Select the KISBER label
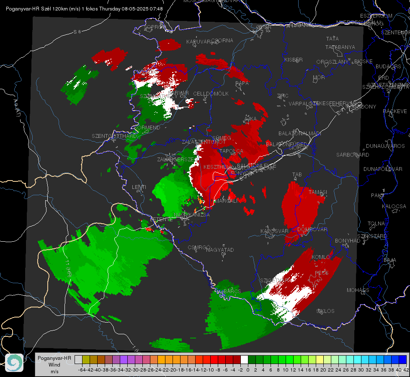 (294, 59)
